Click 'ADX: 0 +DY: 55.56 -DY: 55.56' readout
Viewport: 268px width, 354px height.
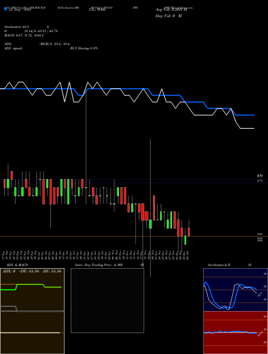32,271
